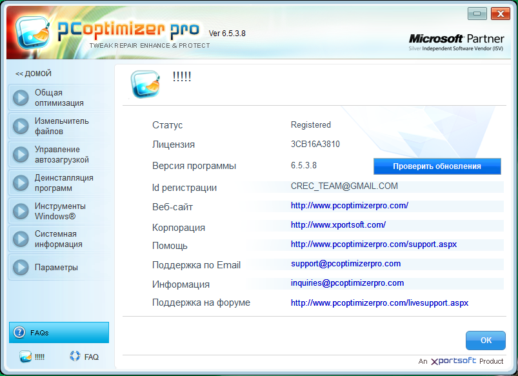Click the play icon next to Измельчитель файлов

[21, 126]
